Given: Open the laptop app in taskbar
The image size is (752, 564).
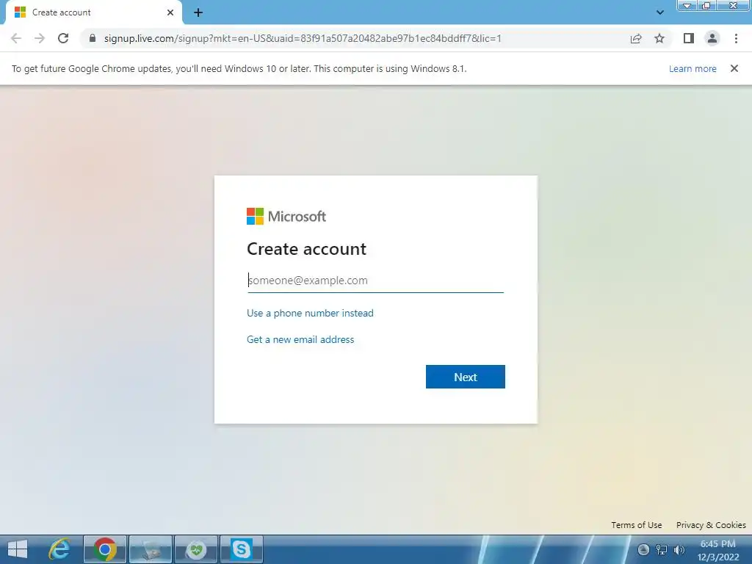Looking at the screenshot, I should 151,549.
